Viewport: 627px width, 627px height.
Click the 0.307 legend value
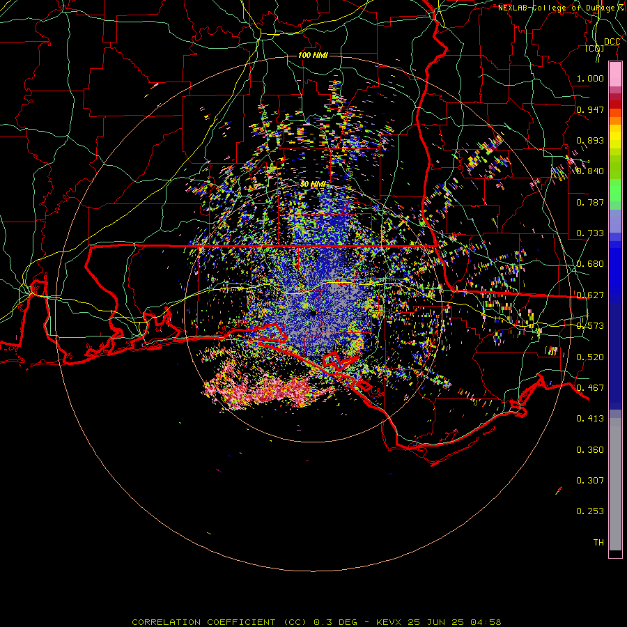click(590, 481)
